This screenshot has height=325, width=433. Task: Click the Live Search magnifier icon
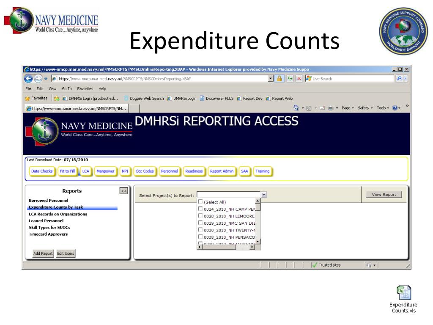399,78
